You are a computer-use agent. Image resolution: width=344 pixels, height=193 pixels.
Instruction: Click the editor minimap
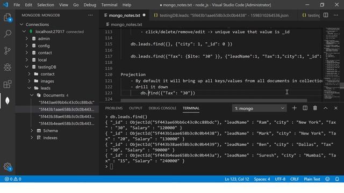coord(332,63)
